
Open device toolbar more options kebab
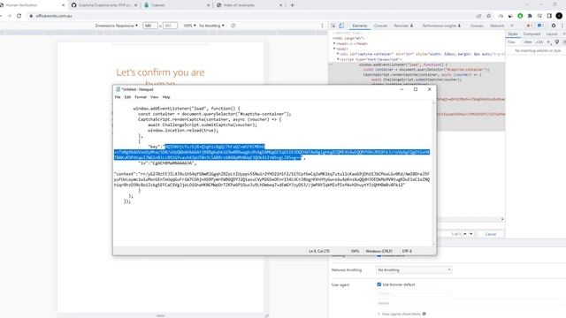click(322, 26)
